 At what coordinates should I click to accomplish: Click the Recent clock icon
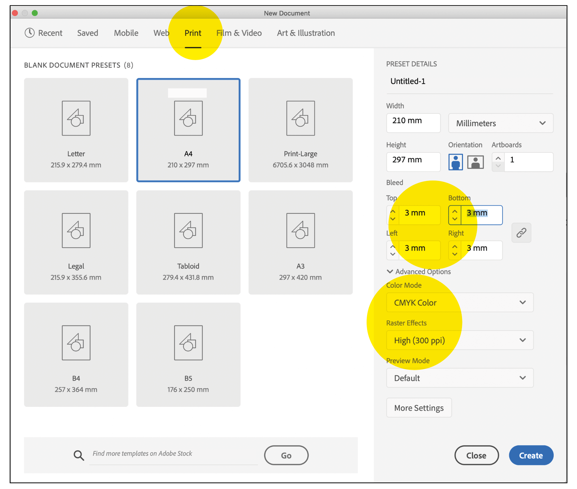pyautogui.click(x=29, y=33)
